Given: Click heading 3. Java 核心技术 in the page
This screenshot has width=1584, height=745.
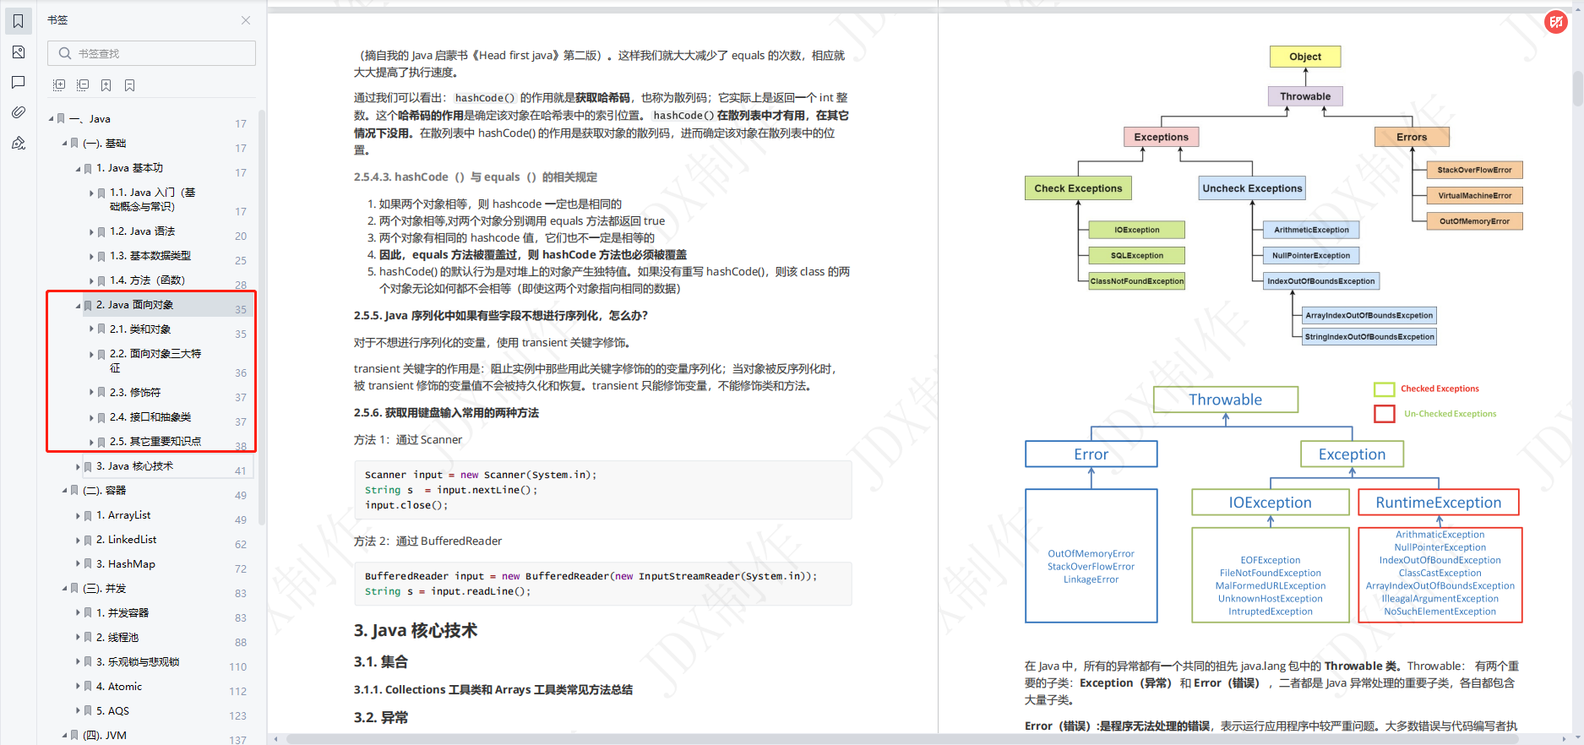Looking at the screenshot, I should coord(416,631).
